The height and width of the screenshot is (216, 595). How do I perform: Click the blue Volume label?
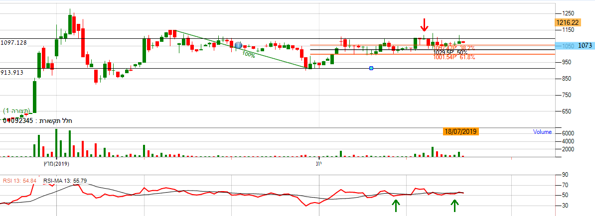542,132
